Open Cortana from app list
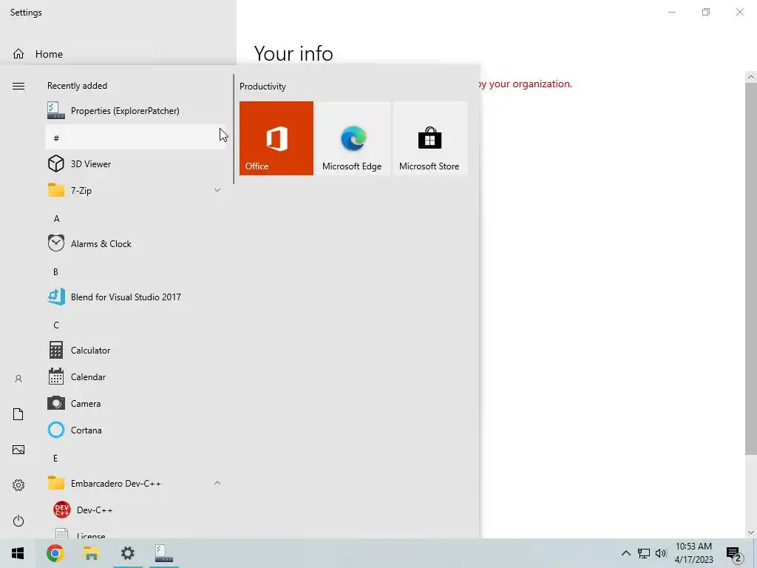Image resolution: width=757 pixels, height=568 pixels. click(x=135, y=430)
